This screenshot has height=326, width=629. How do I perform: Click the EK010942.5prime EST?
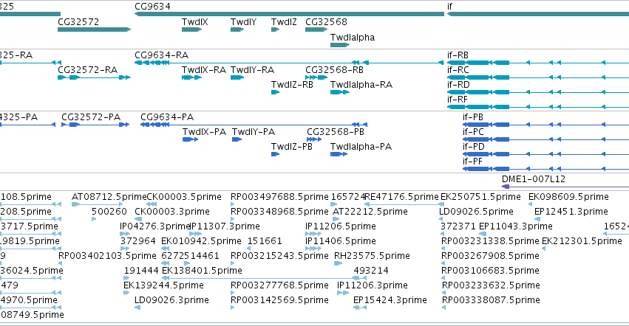coord(166,249)
